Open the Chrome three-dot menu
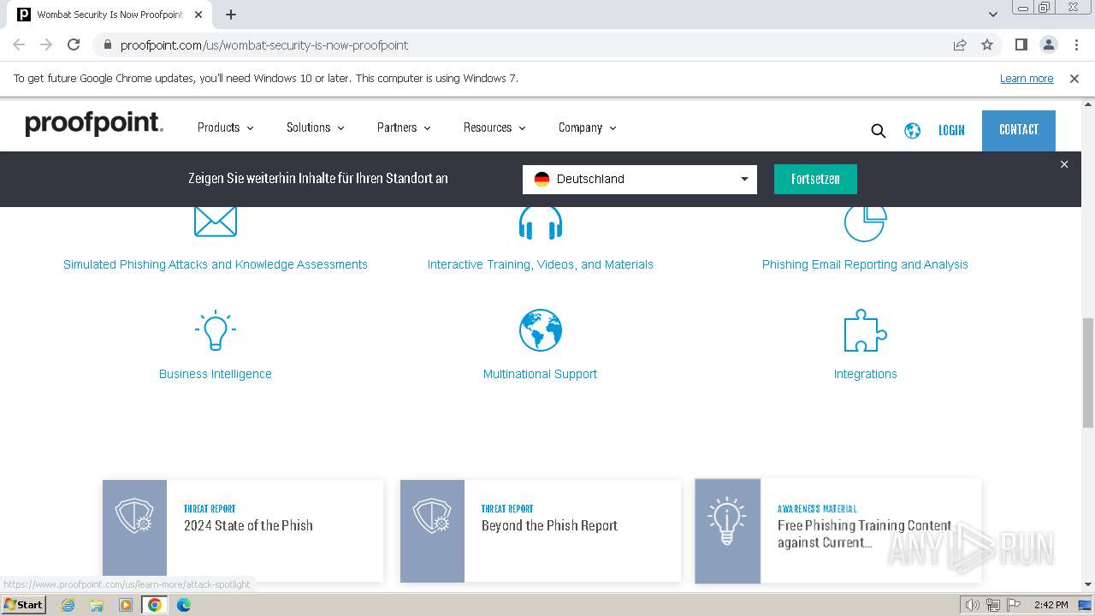 1076,44
